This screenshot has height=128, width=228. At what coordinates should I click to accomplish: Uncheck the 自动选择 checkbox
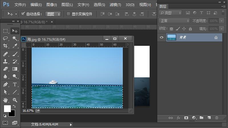tap(23, 14)
